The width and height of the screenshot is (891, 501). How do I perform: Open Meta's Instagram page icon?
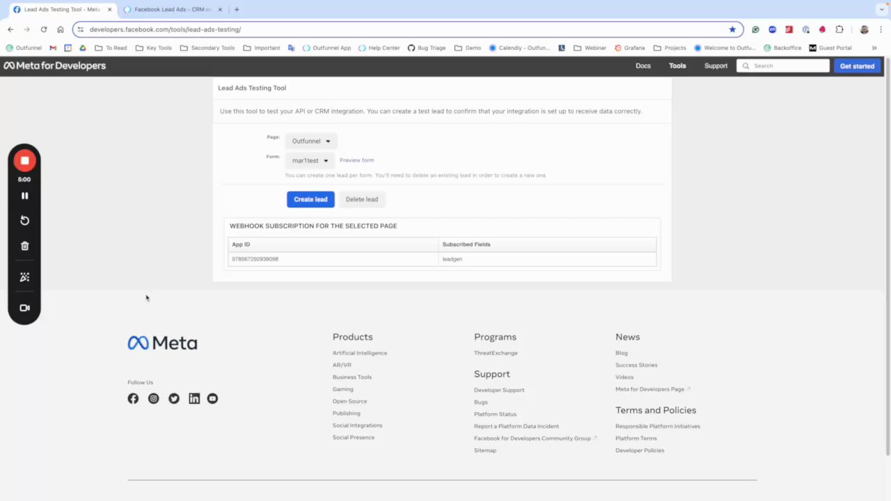point(153,399)
